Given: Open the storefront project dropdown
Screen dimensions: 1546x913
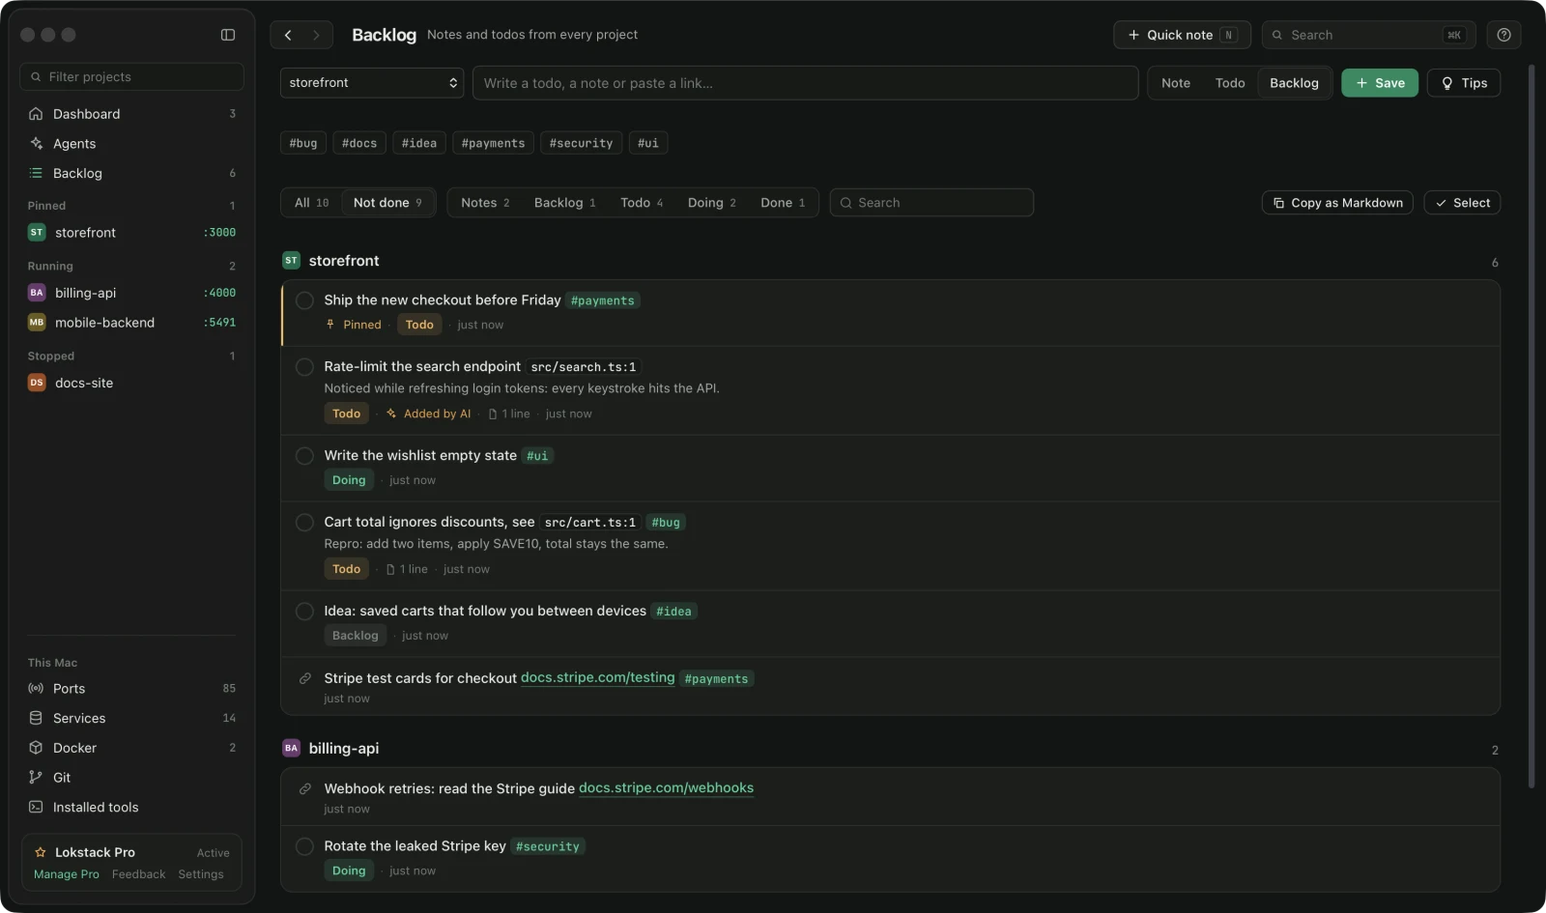Looking at the screenshot, I should [x=372, y=83].
